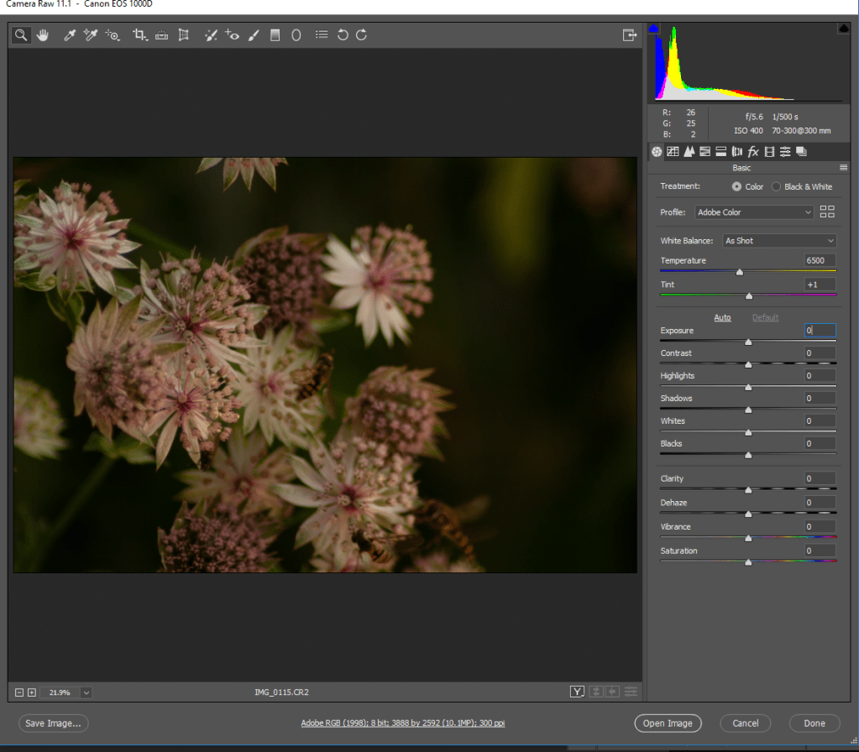Select the Hand tool
859x752 pixels.
(41, 35)
